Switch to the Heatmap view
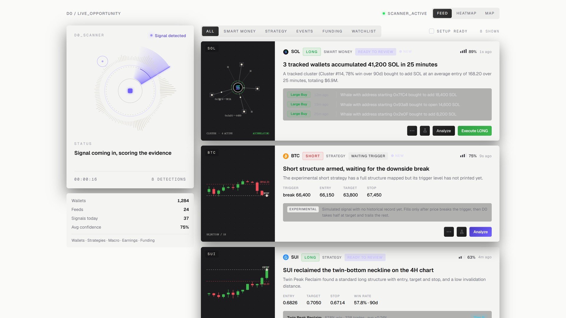 (466, 13)
